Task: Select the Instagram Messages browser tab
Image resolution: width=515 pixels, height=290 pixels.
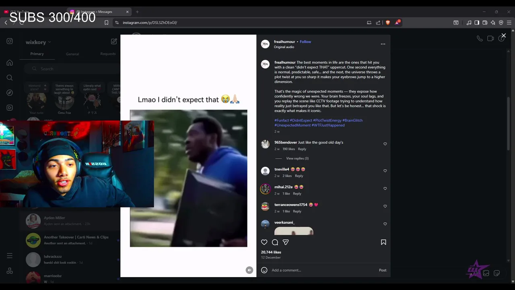Action: (100, 12)
